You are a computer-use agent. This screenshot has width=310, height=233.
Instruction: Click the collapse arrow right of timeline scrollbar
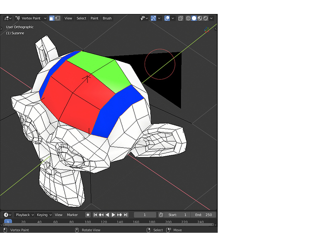[216, 225]
